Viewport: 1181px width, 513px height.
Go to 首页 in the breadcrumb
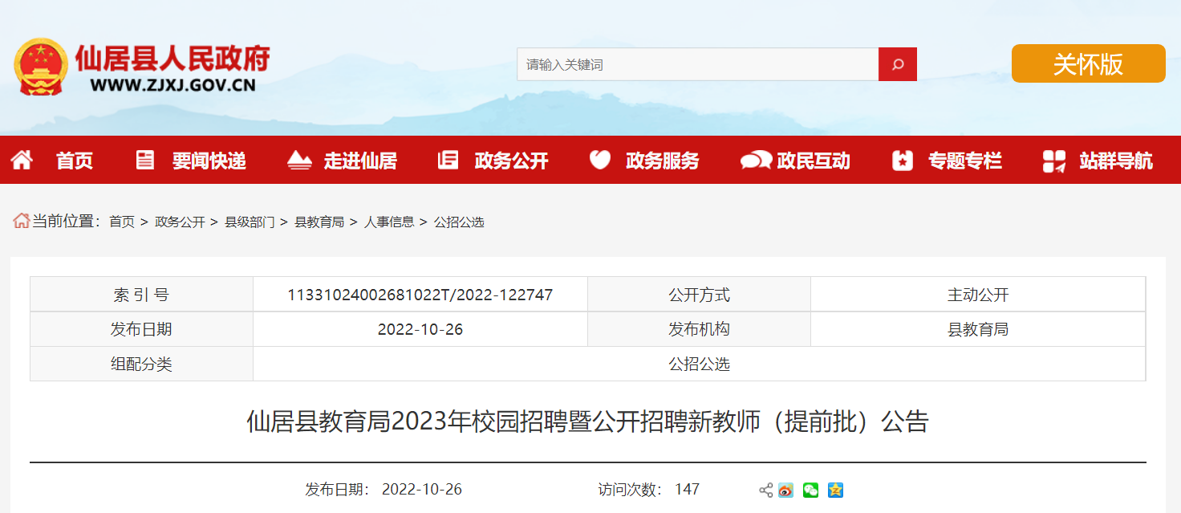[122, 222]
